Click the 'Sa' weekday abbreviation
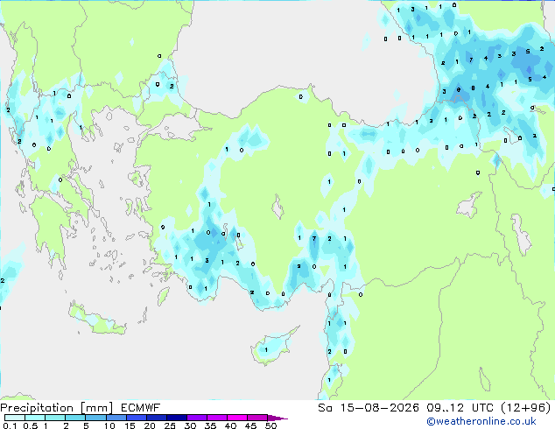Viewport: 555px width, 429px height. 325,408
